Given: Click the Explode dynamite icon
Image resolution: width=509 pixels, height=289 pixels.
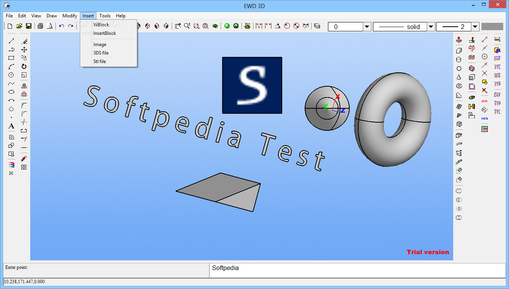Looking at the screenshot, I should tap(24, 159).
